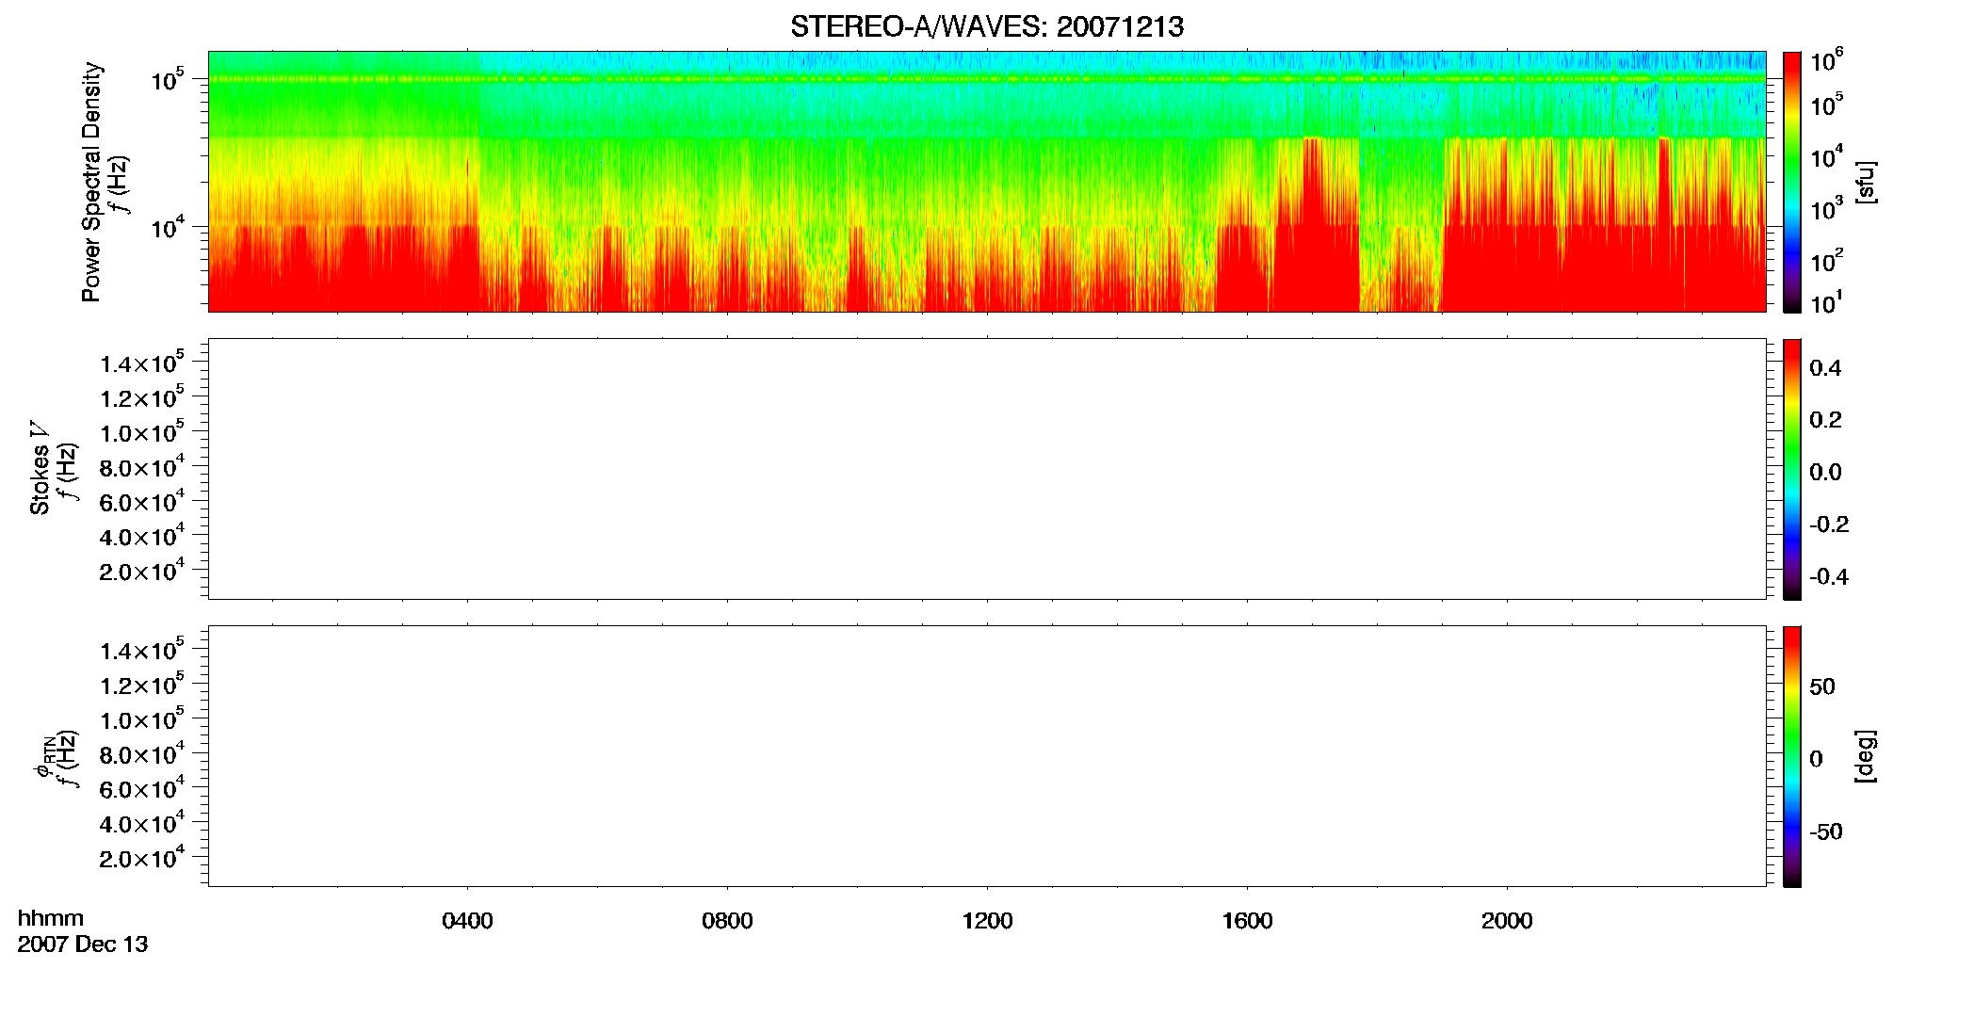Click the 0.4 label on Stokes colorbar
Viewport: 1974px width, 1017px height.
coord(1825,368)
